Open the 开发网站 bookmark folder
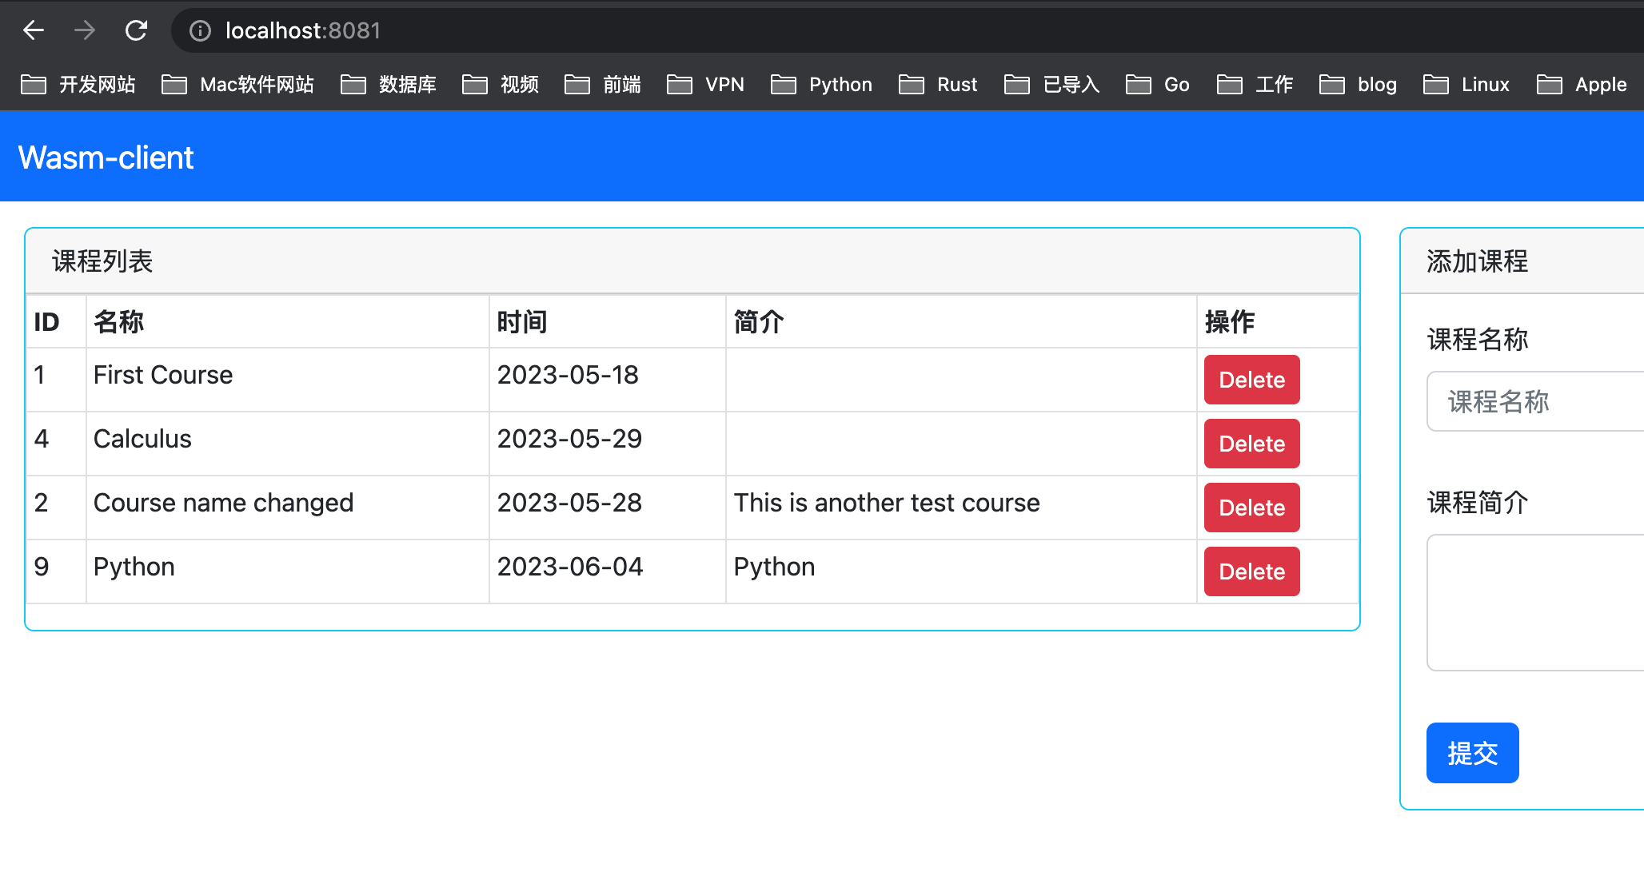1644x892 pixels. 78,84
